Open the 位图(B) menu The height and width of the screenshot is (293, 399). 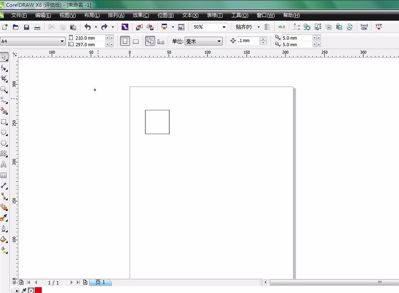click(166, 15)
